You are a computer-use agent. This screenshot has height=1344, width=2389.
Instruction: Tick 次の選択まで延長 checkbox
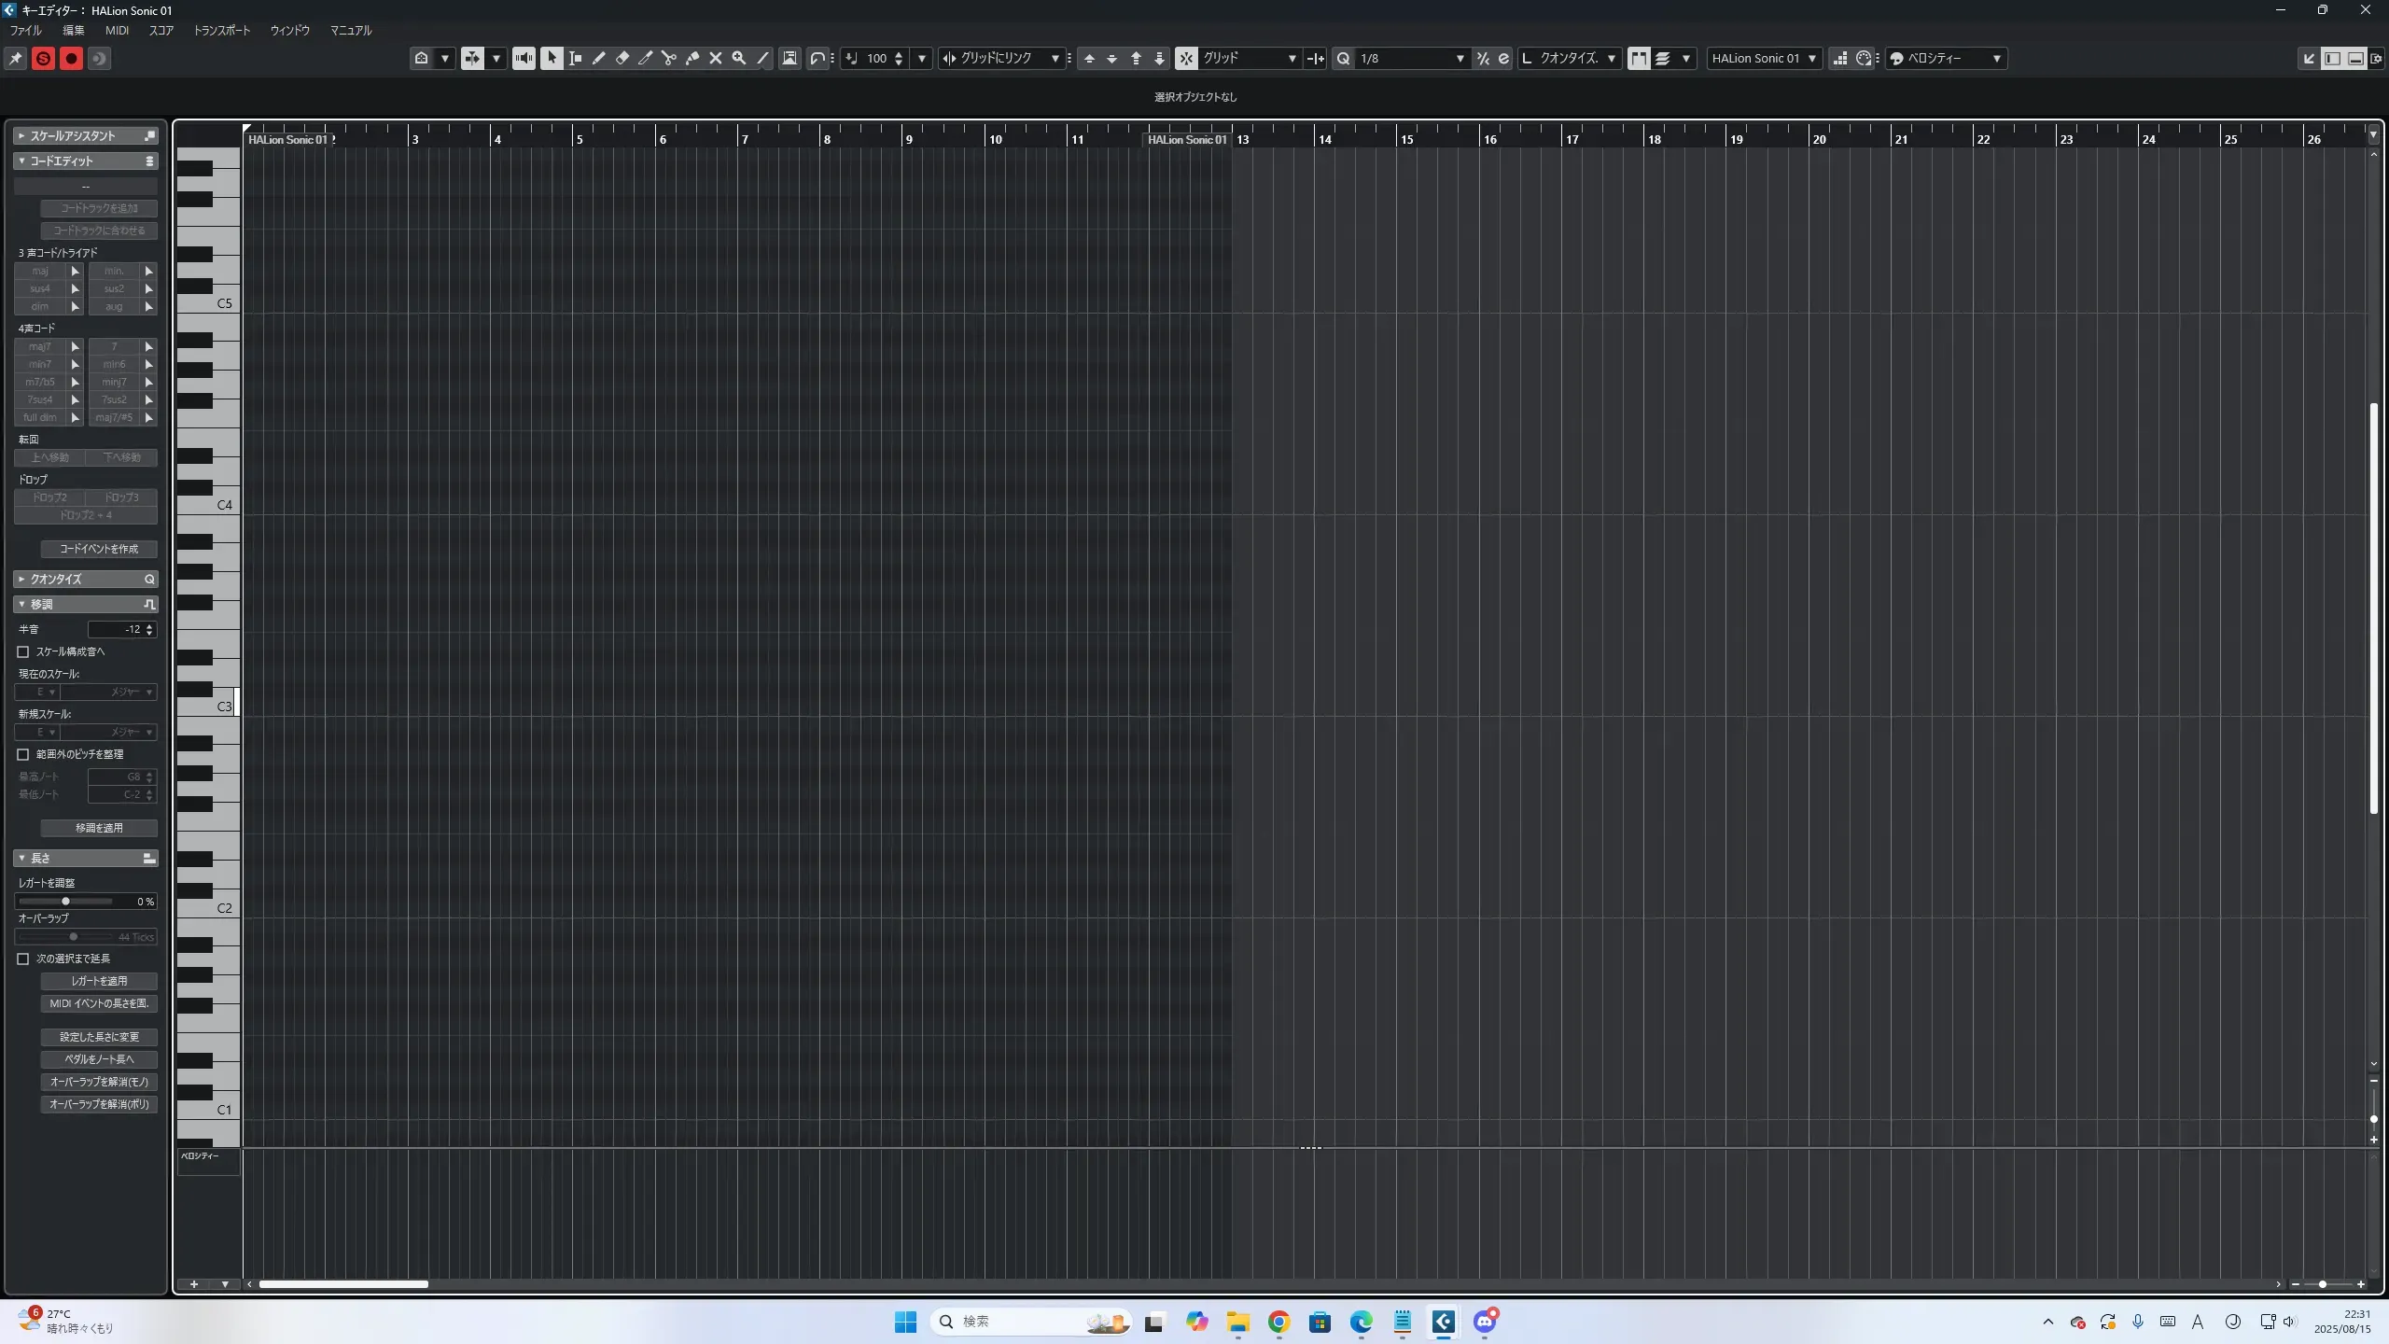click(x=23, y=959)
